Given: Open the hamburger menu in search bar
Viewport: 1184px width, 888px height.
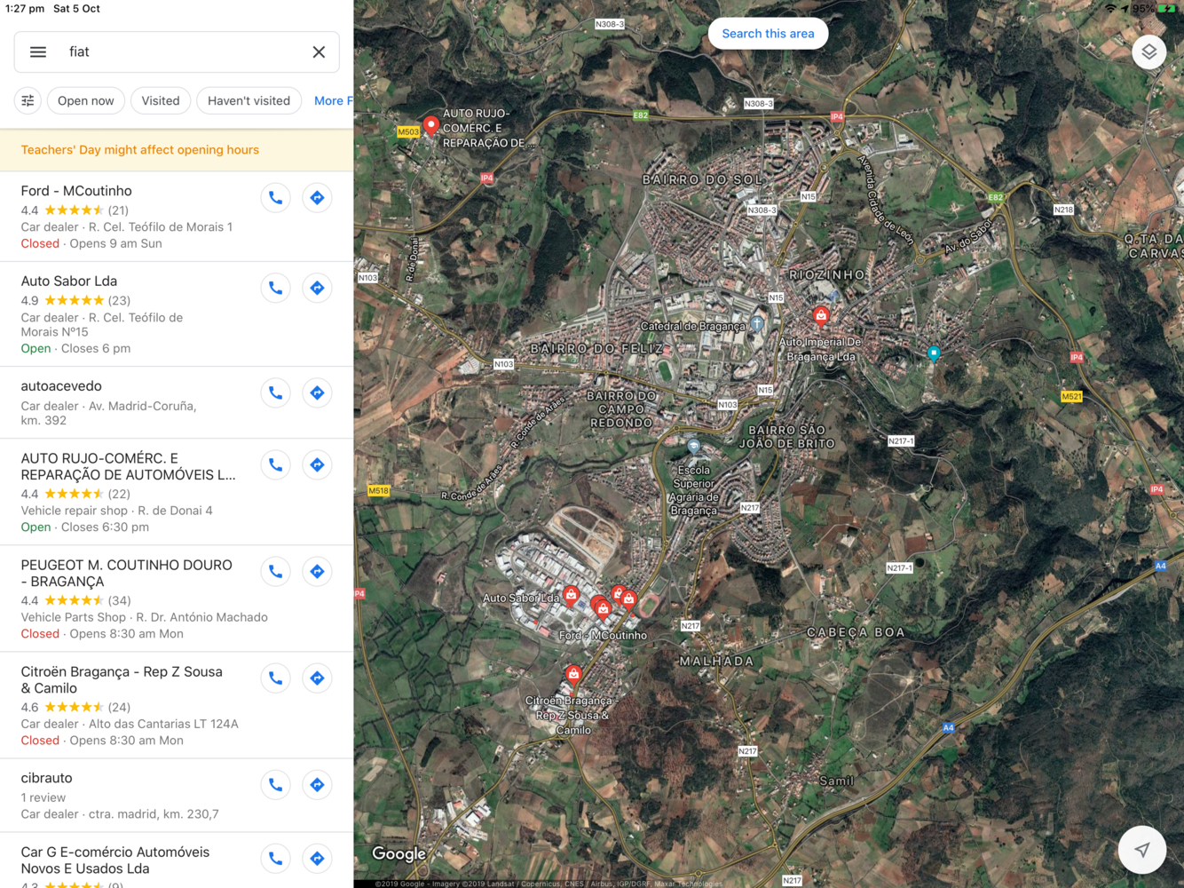Looking at the screenshot, I should [x=38, y=52].
